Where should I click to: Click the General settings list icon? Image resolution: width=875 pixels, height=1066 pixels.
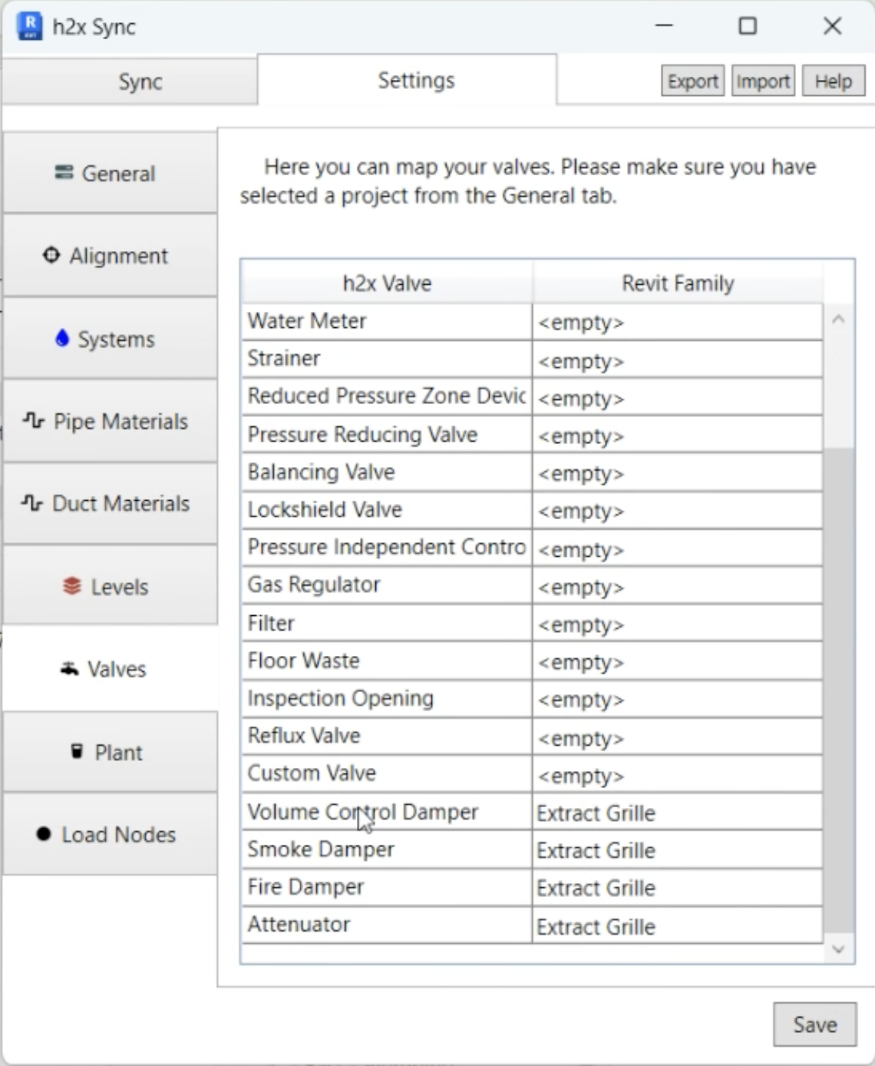coord(64,173)
